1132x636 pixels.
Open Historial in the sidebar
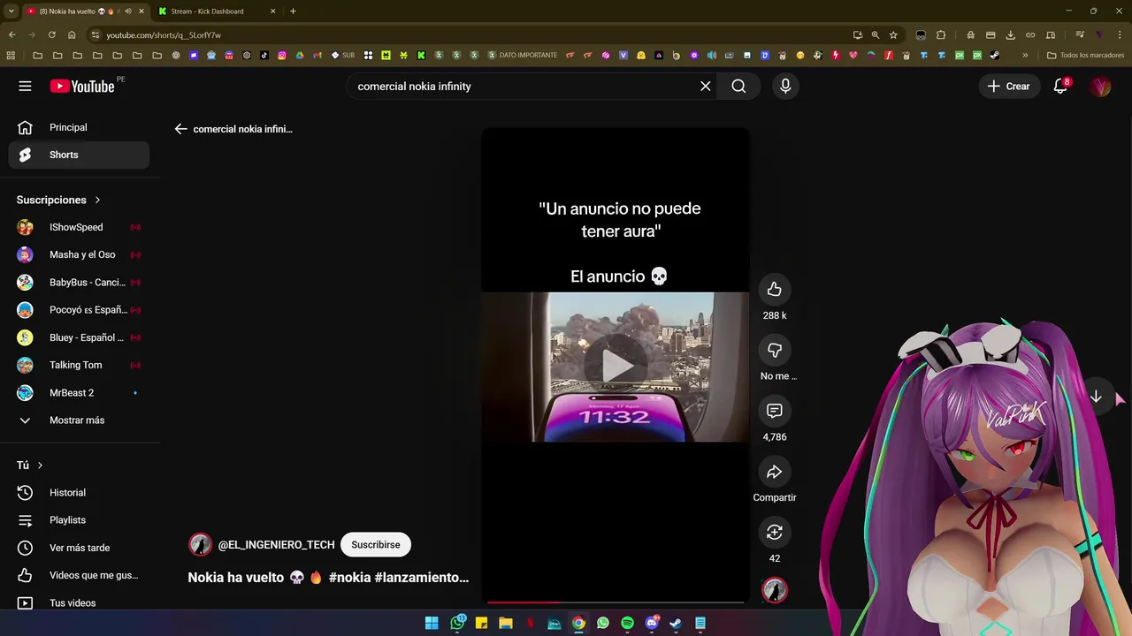[x=80, y=492]
